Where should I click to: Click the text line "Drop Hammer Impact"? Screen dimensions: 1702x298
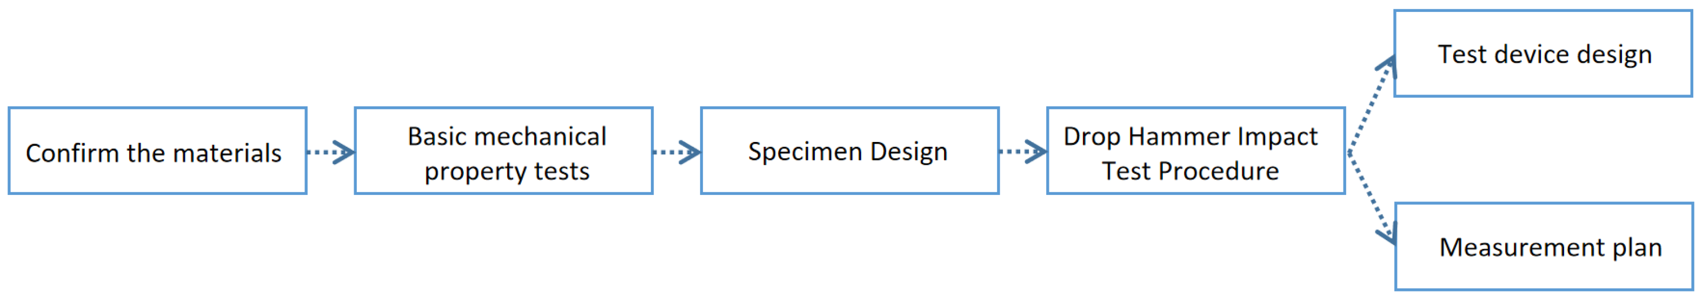(x=1190, y=137)
